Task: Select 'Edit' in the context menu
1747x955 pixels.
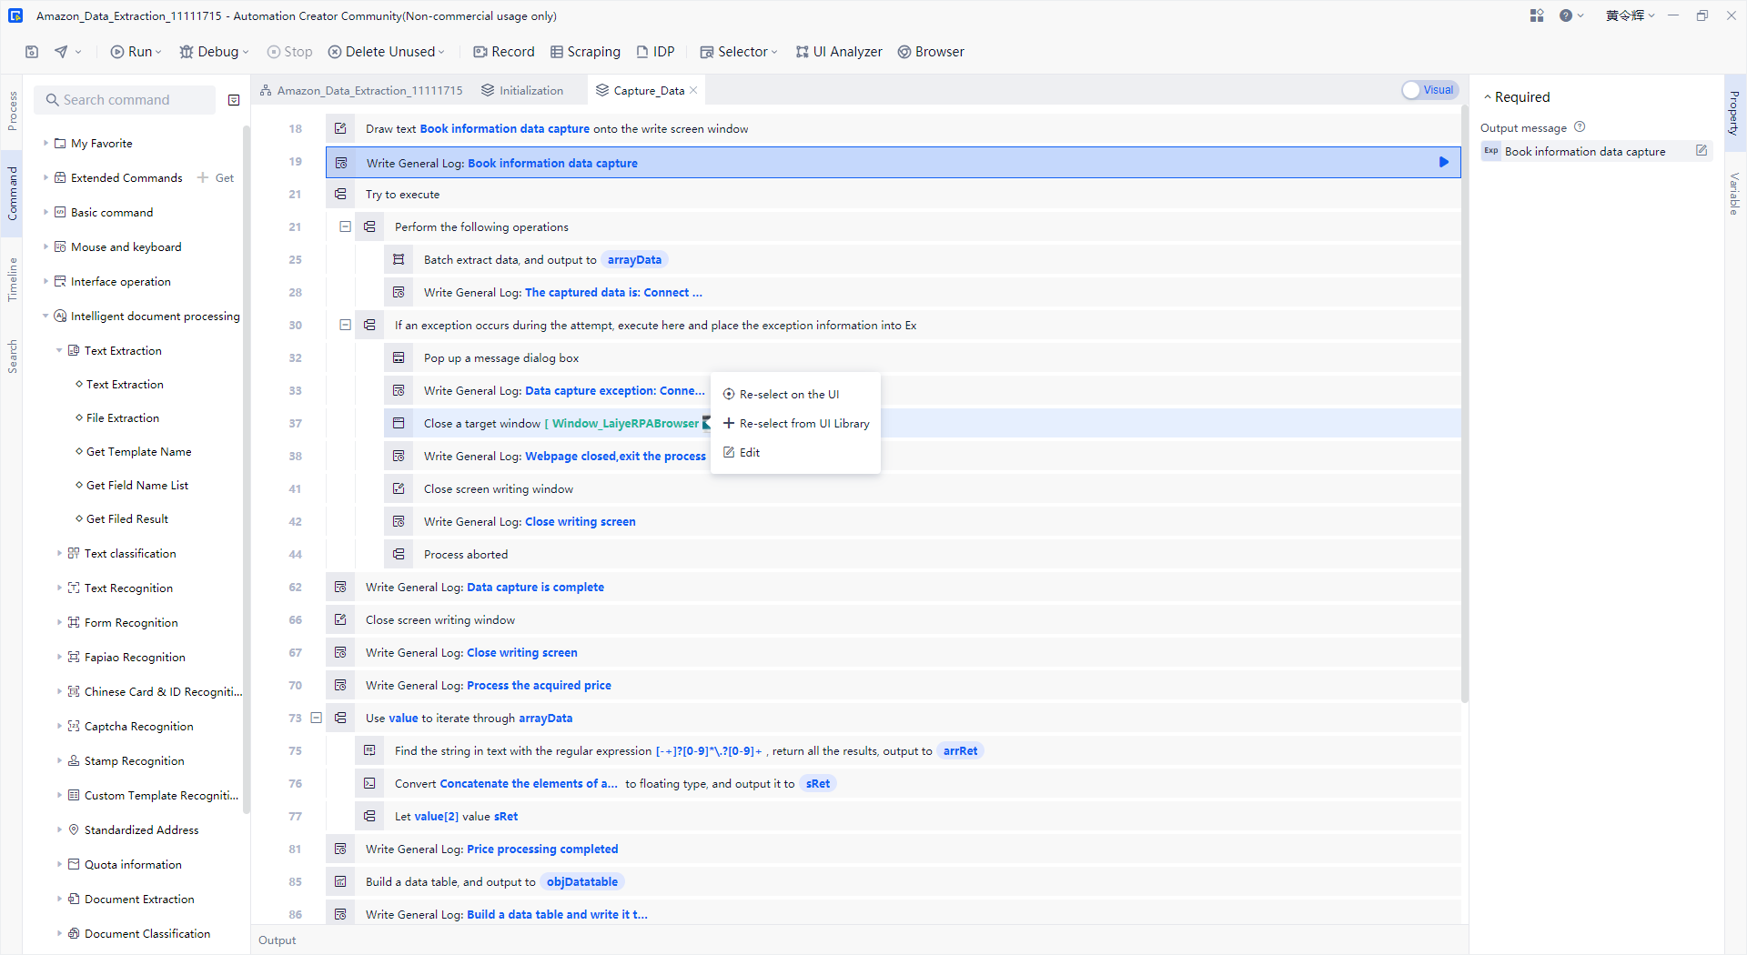Action: 749,453
